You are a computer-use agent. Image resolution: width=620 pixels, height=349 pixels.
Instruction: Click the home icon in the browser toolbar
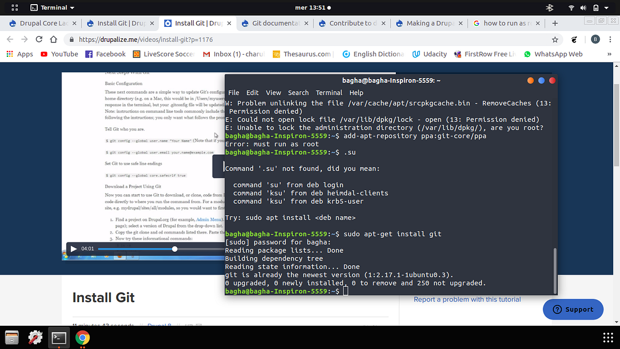pos(54,39)
